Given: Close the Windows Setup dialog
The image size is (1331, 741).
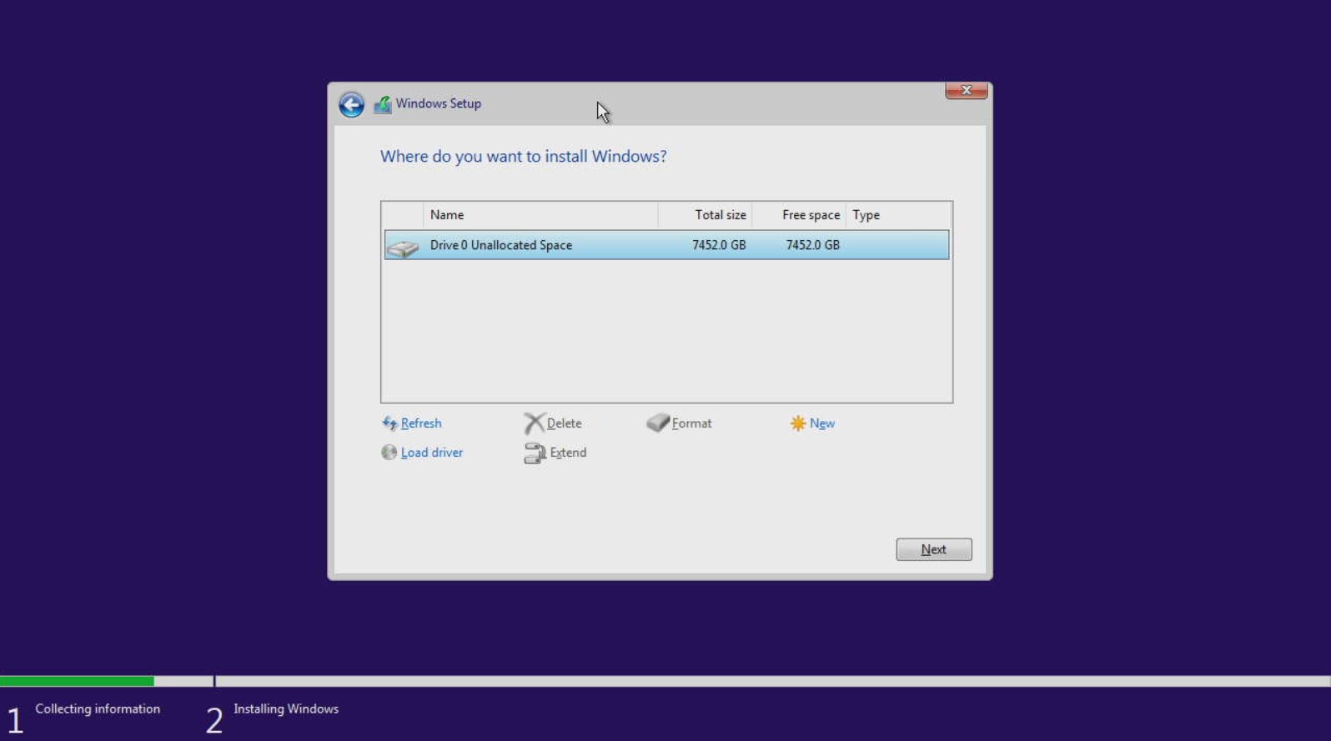Looking at the screenshot, I should [967, 90].
